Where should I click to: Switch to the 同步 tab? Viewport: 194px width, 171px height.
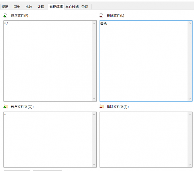click(x=17, y=7)
